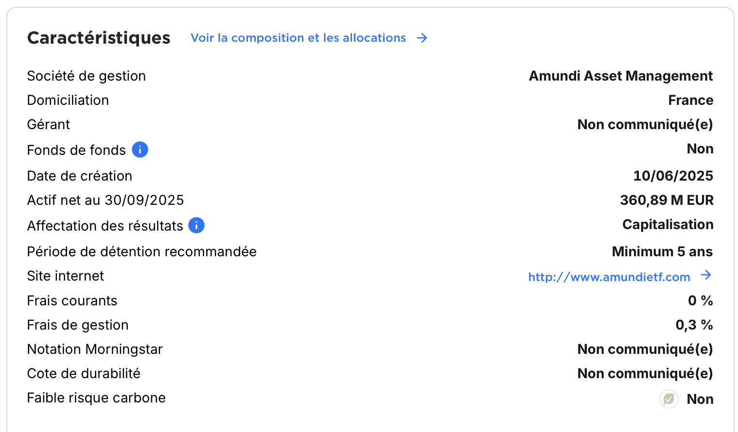
Task: Click the Capitalisation value
Action: (668, 224)
